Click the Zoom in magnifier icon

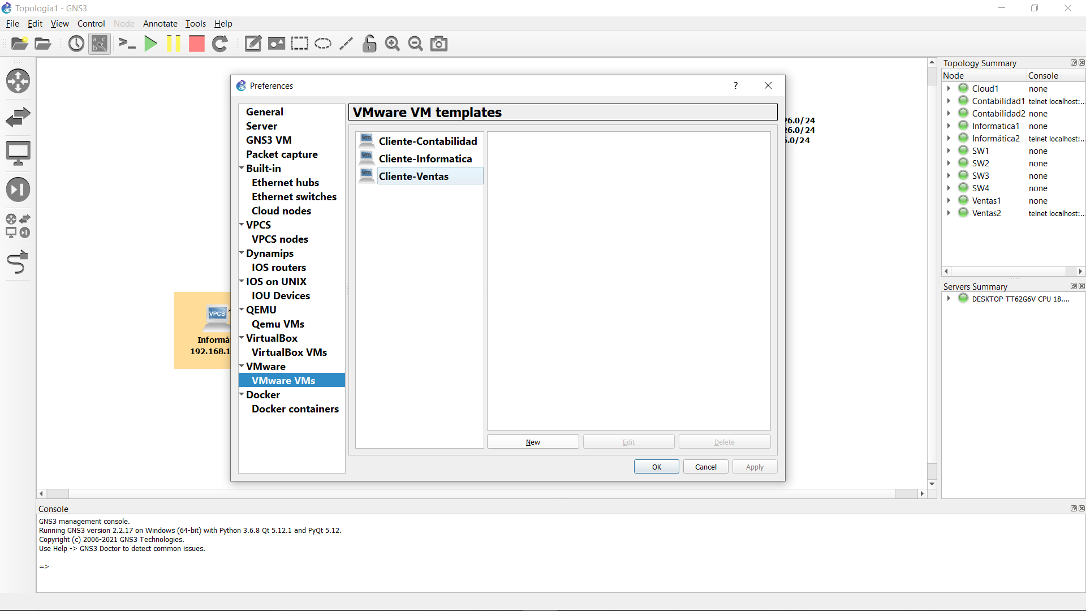[392, 44]
